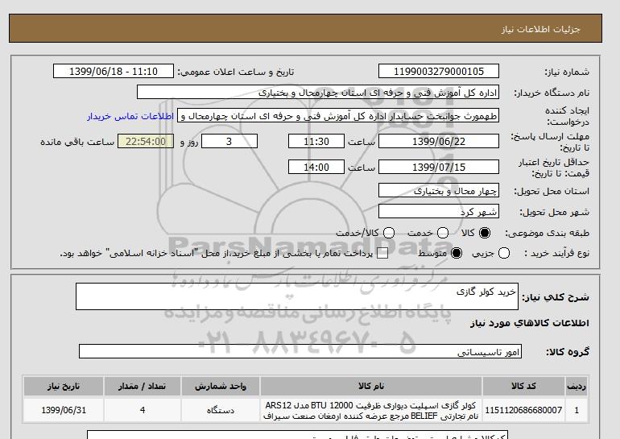
Task: Click the request creator field طهمورث جوانبخت
Action: (x=338, y=116)
